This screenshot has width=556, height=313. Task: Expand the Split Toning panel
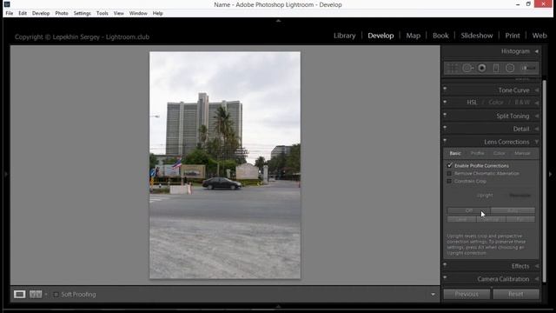coord(537,116)
